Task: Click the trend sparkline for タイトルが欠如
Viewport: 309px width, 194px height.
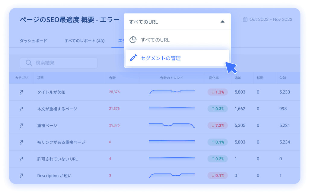Action: pyautogui.click(x=171, y=91)
